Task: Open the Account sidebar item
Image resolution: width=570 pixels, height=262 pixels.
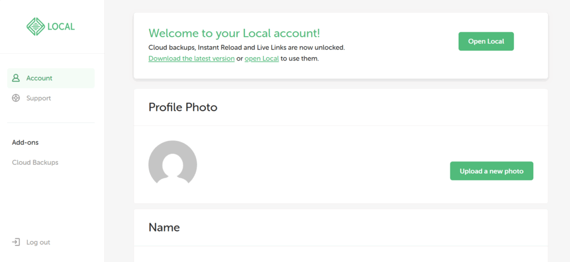Action: (39, 78)
